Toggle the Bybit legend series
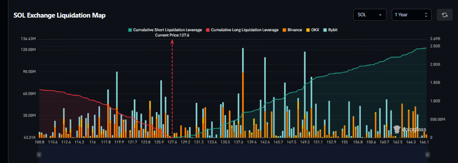Viewport: 458px width, 163px height. point(330,30)
